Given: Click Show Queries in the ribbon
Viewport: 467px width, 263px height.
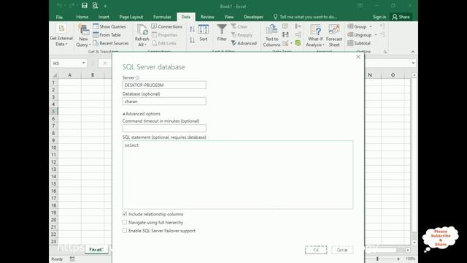Looking at the screenshot, I should tap(109, 26).
